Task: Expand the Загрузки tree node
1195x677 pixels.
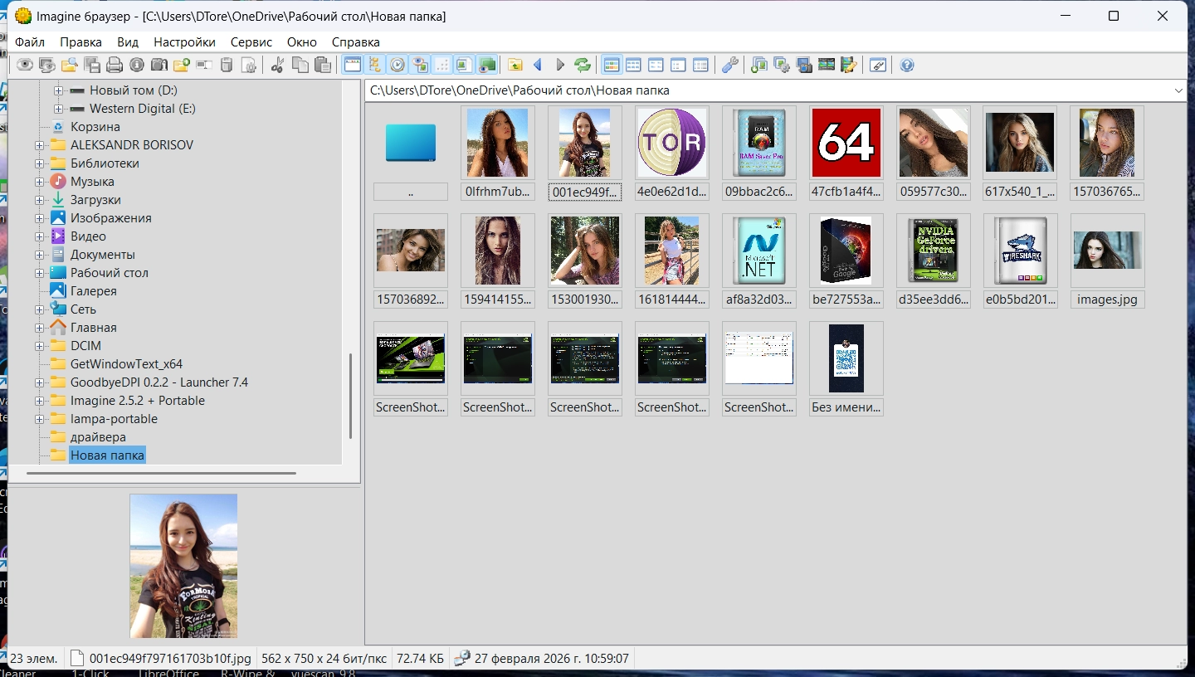Action: pyautogui.click(x=40, y=200)
